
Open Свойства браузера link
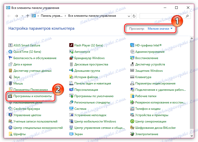26,109
